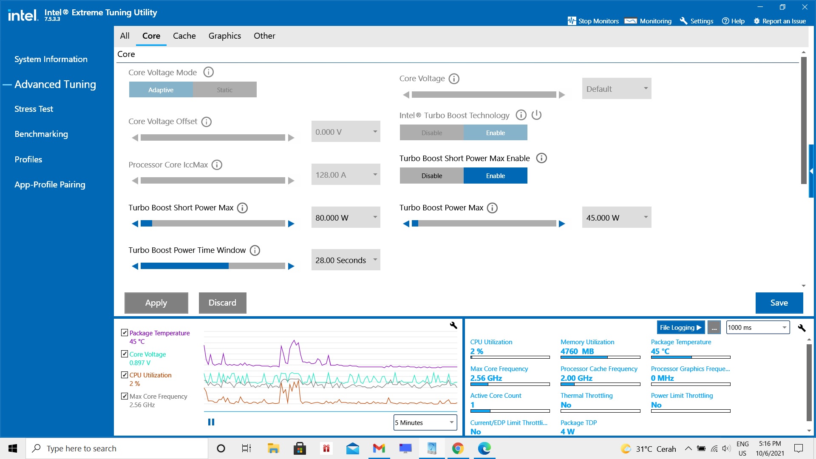This screenshot has width=816, height=459.
Task: Uncheck the Core Voltage graph checkbox
Action: coord(125,354)
